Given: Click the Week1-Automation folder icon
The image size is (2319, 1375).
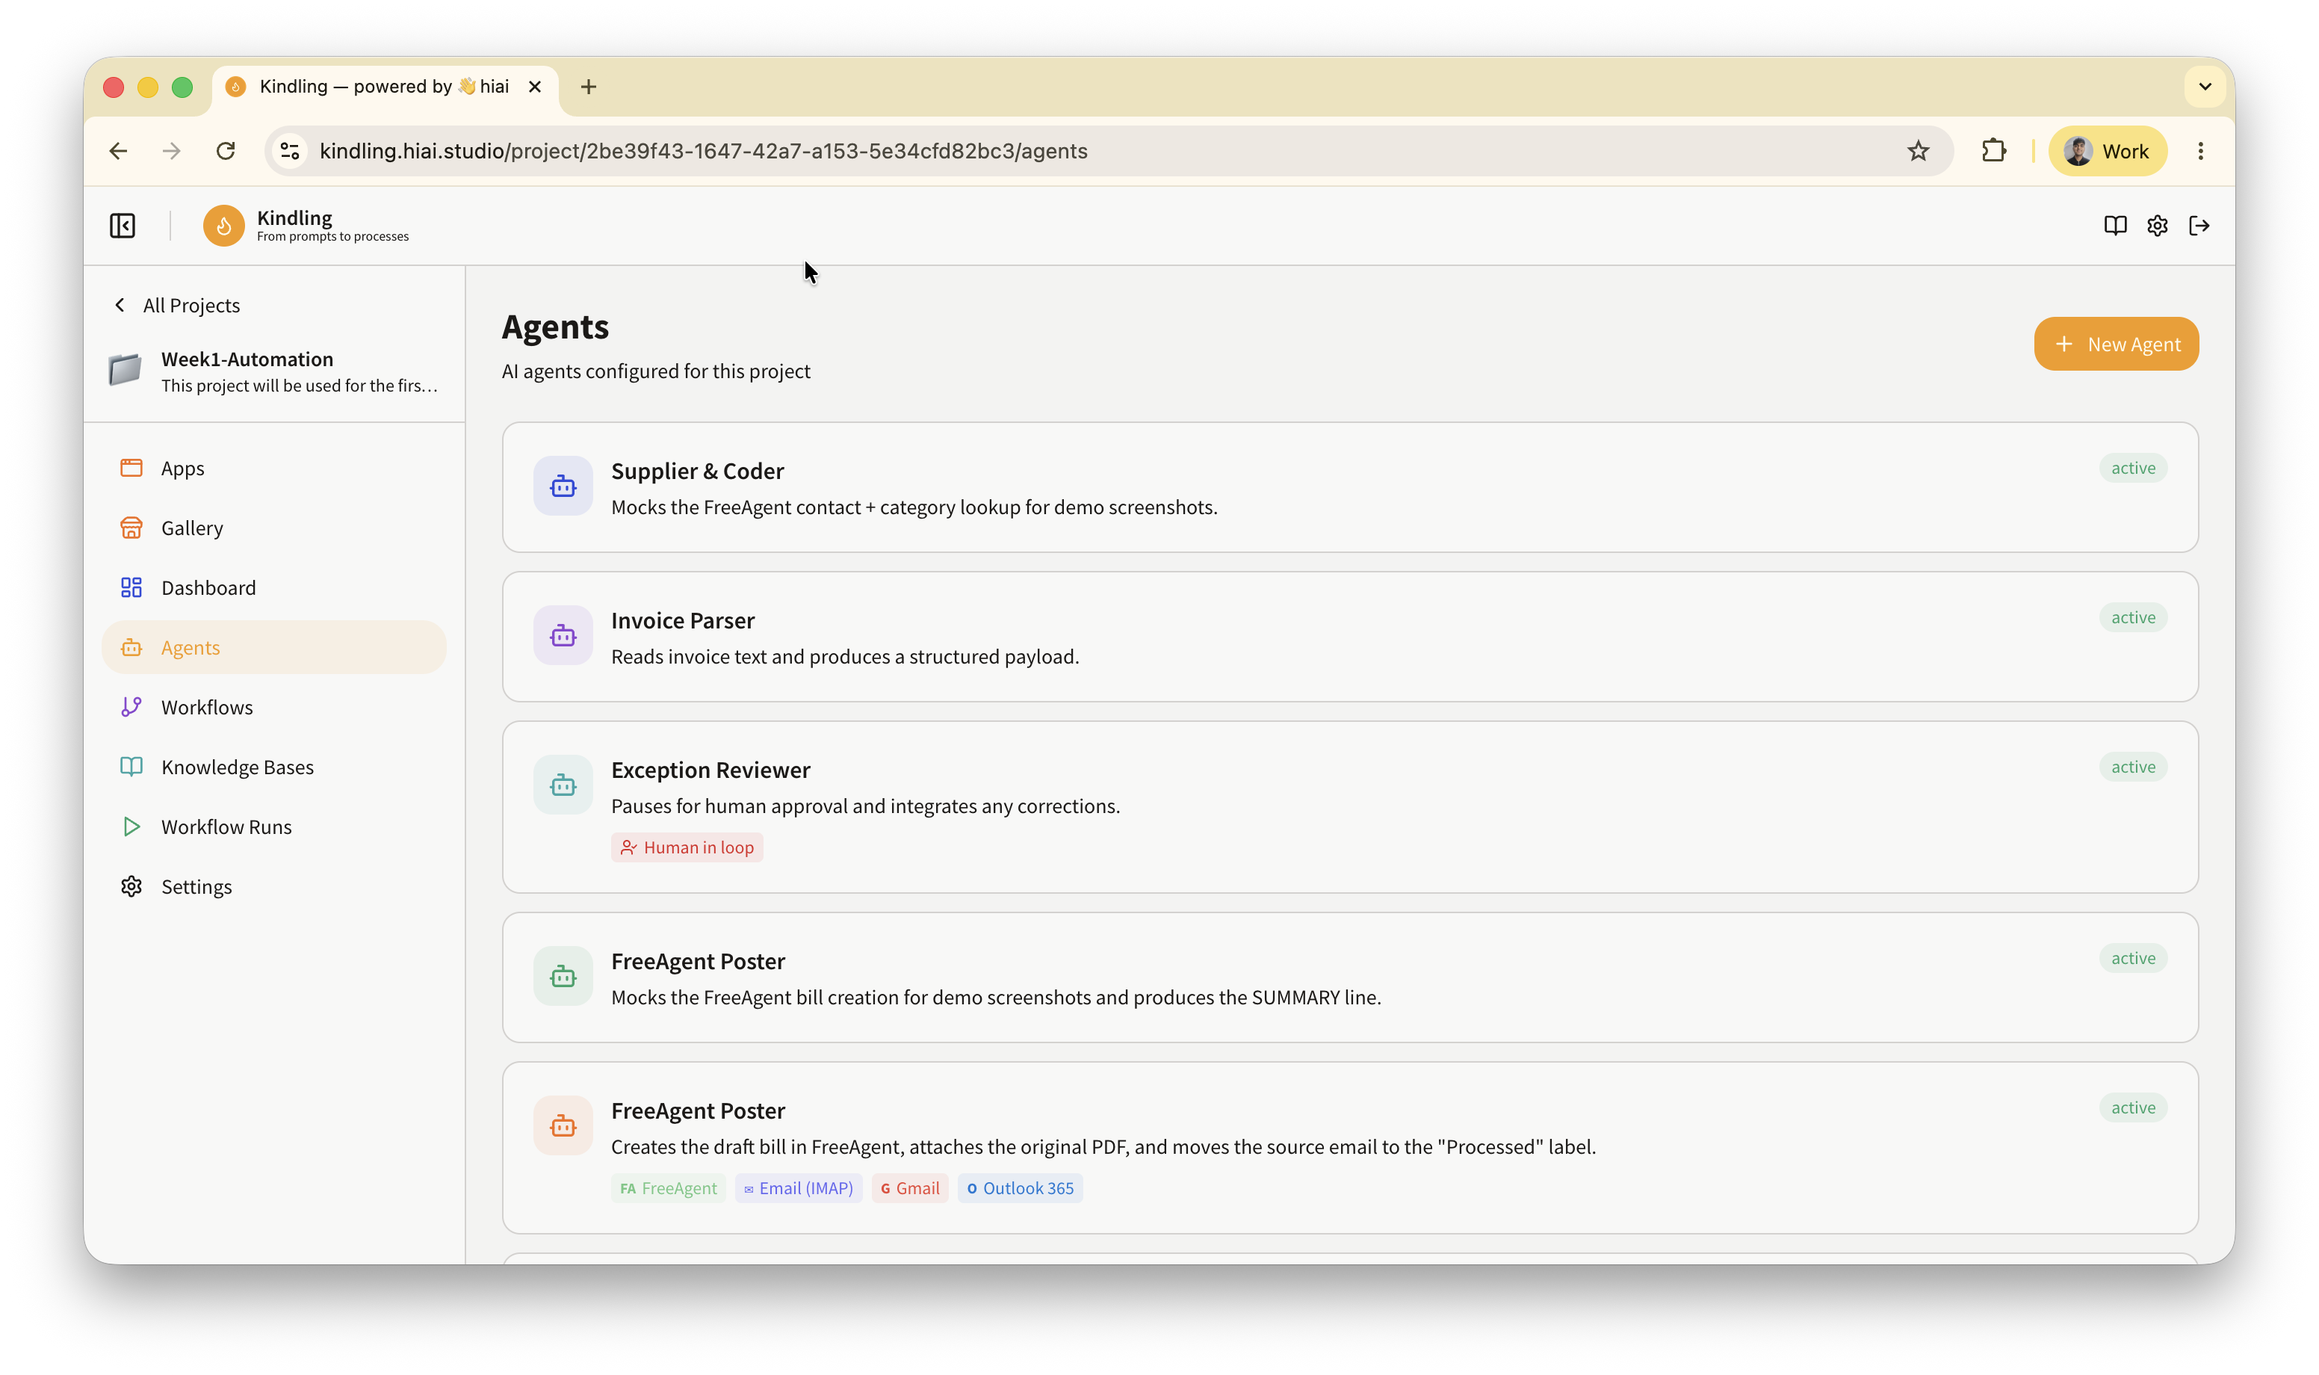Looking at the screenshot, I should (x=125, y=370).
